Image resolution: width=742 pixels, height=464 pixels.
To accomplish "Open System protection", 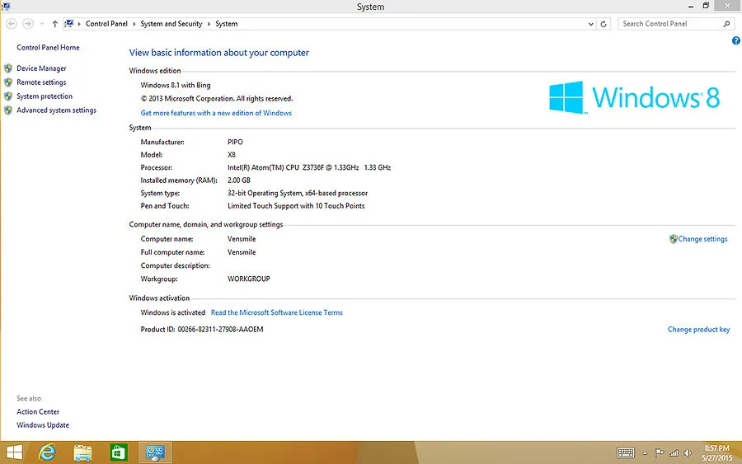I will pyautogui.click(x=45, y=96).
